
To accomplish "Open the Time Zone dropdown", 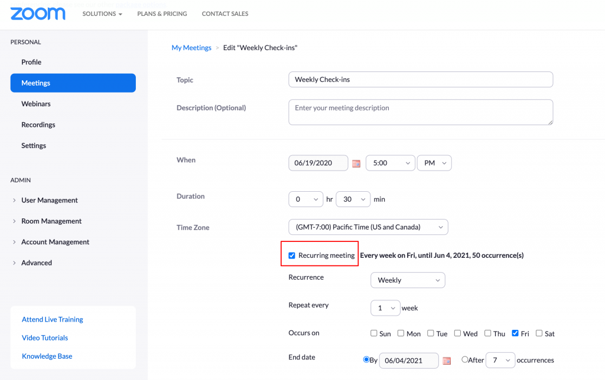I will click(367, 227).
